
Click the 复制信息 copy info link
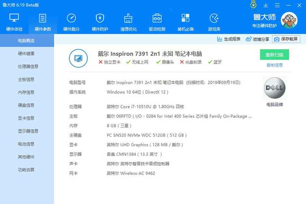coord(275,65)
